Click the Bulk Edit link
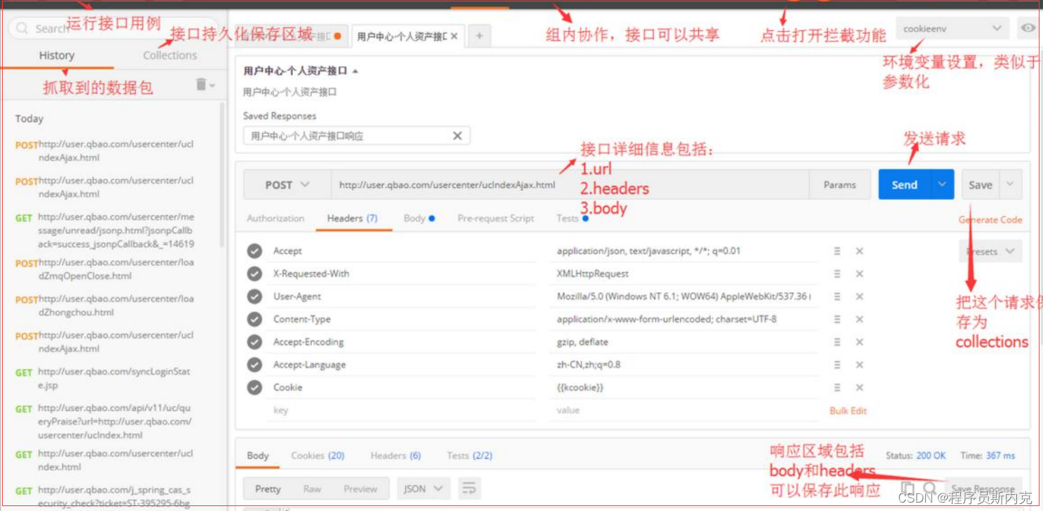The image size is (1043, 511). point(848,411)
